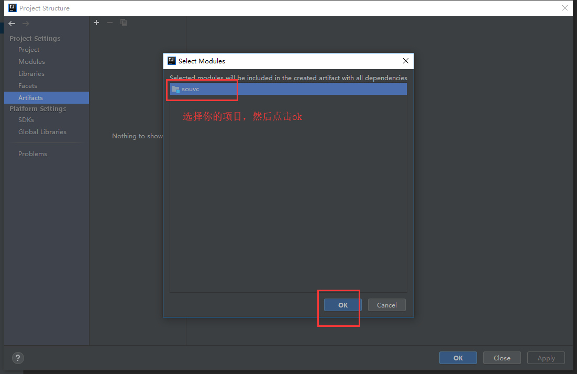Cancel the Select Modules dialog
The image size is (577, 374).
coord(387,305)
